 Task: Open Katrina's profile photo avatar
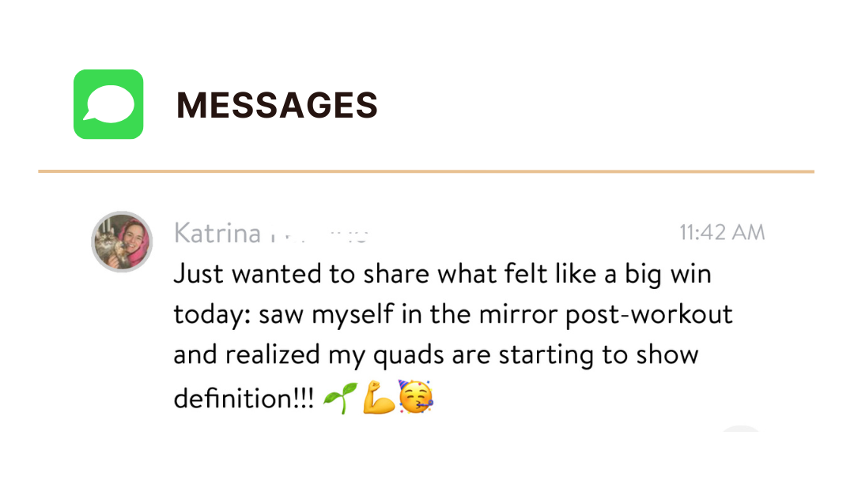(x=121, y=242)
